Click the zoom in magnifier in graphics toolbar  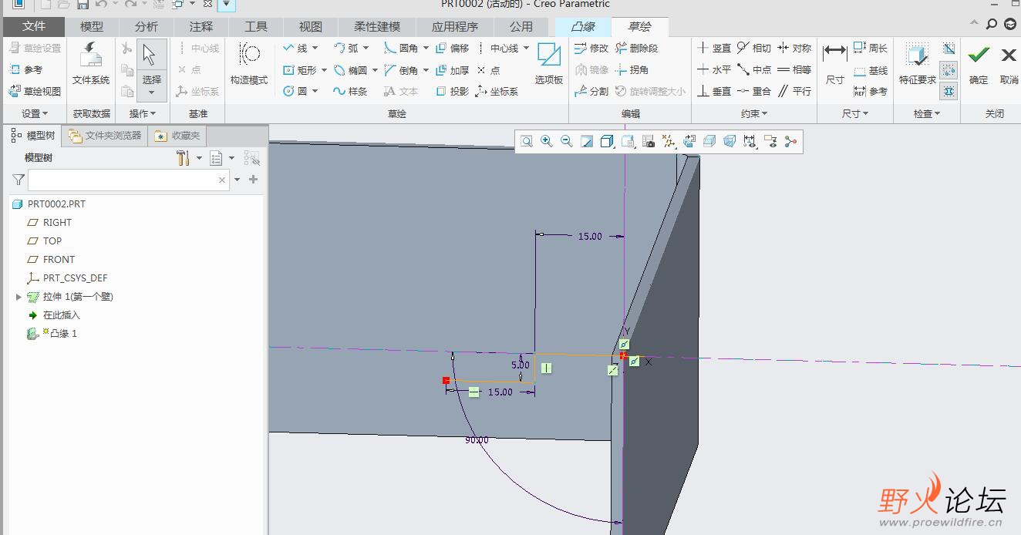click(547, 141)
